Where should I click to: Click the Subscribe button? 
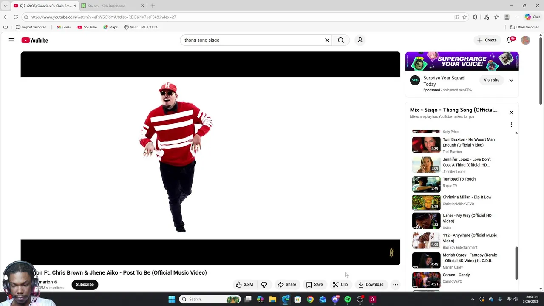(x=85, y=285)
